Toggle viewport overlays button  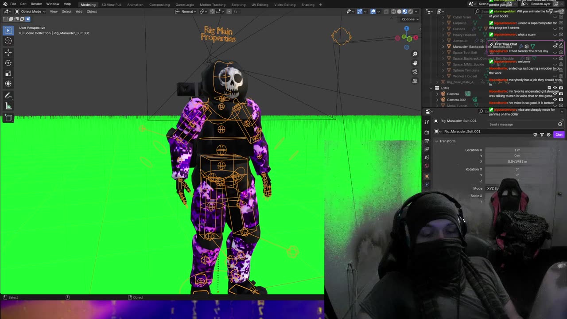(373, 12)
